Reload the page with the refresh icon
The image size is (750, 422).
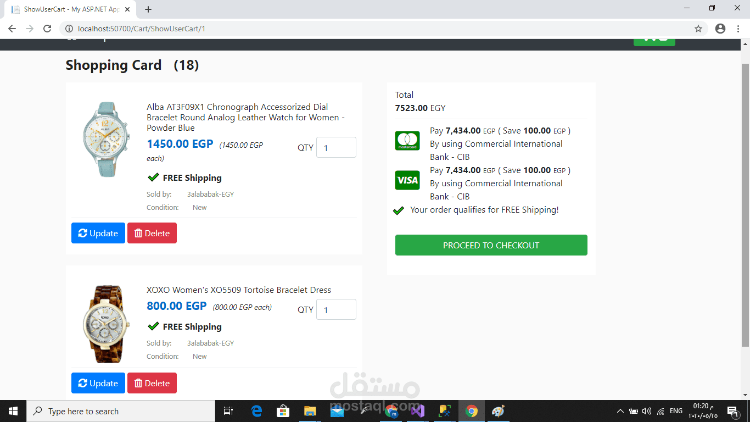click(47, 29)
